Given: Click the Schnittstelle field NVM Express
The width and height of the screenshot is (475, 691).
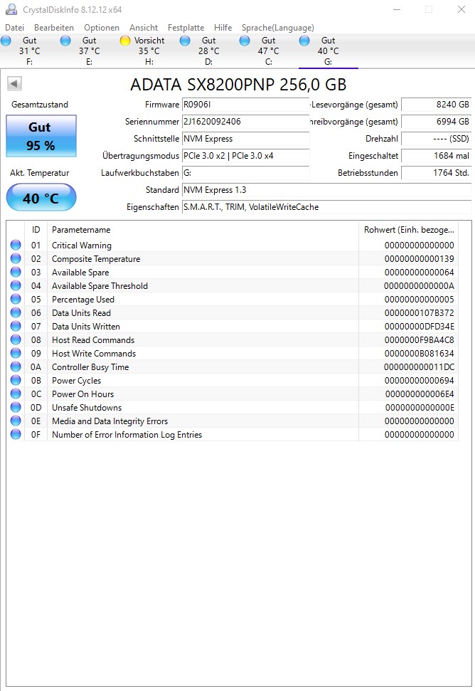Looking at the screenshot, I should tap(245, 139).
